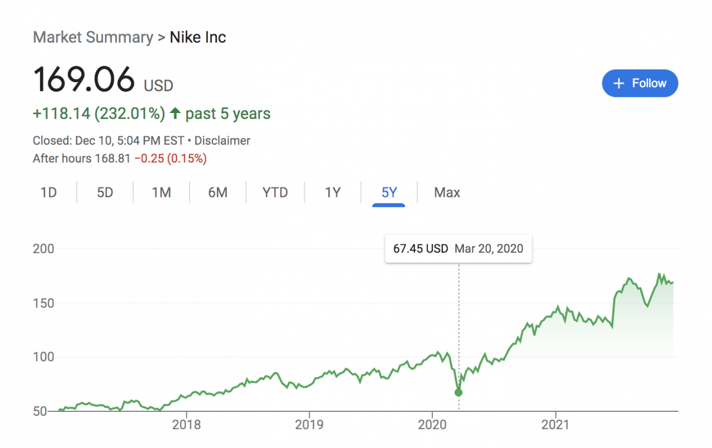
Task: Click the green up arrow icon
Action: pyautogui.click(x=175, y=114)
